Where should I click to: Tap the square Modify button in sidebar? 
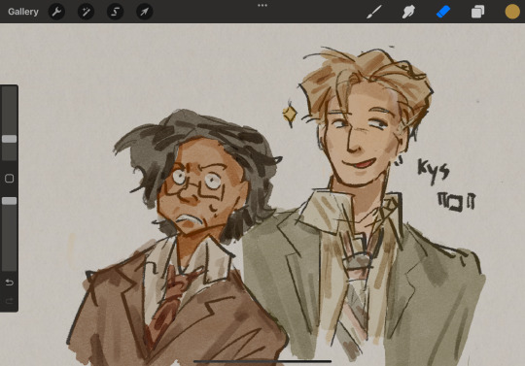tap(10, 179)
